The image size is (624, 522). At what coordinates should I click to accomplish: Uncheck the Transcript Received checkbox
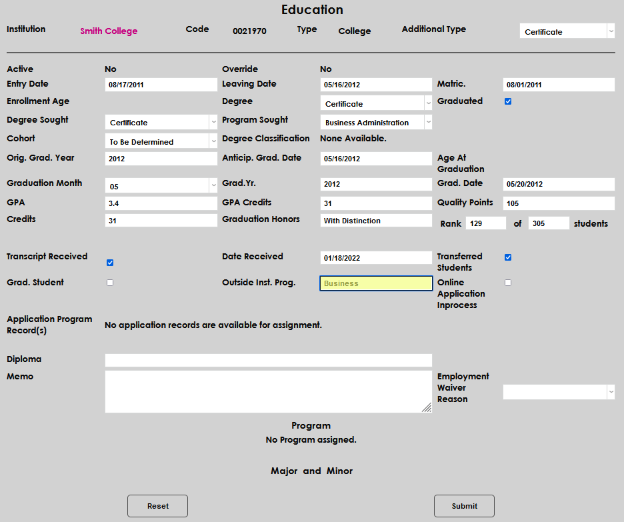pos(110,263)
